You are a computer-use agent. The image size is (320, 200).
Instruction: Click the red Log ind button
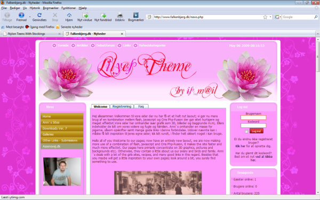tap(257, 131)
